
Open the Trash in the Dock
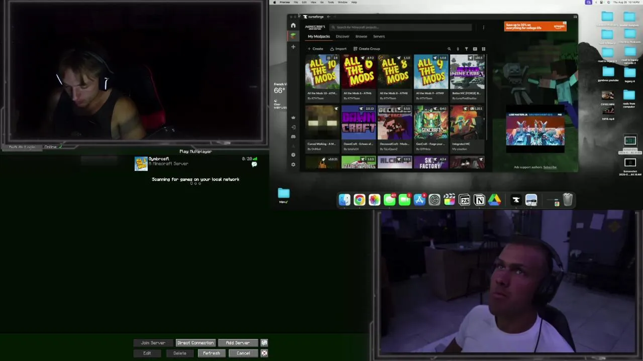click(x=568, y=200)
